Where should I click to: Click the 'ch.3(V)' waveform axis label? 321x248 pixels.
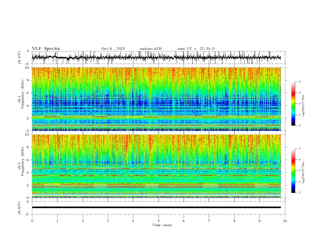pyautogui.click(x=19, y=208)
